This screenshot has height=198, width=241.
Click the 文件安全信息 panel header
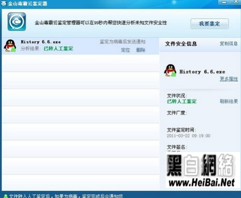181,43
